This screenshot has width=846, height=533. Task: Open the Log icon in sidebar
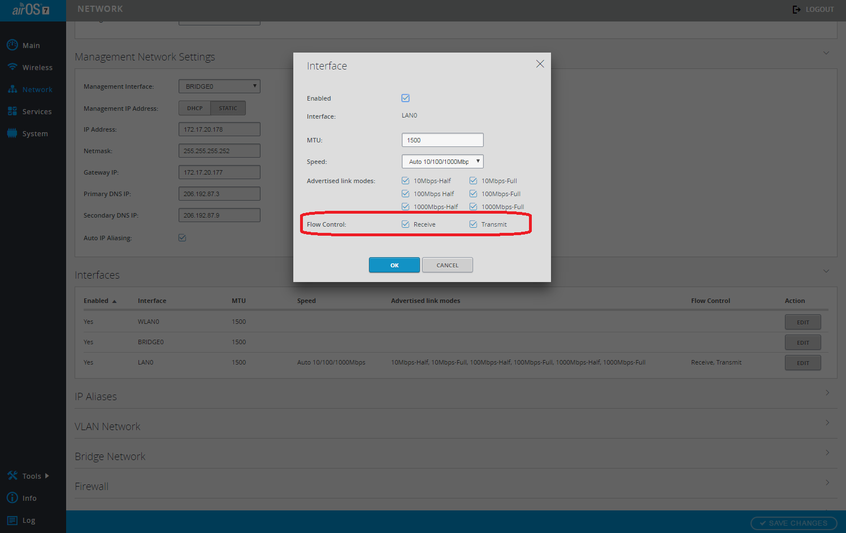click(12, 520)
